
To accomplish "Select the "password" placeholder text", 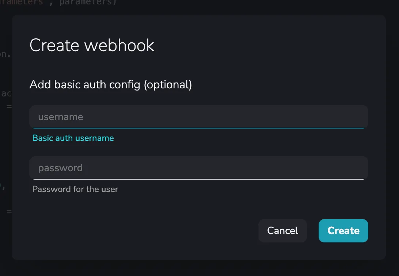I will click(x=61, y=168).
